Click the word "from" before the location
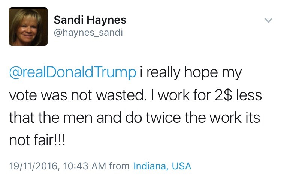Viewport: 281px width, 181px height. pos(119,166)
